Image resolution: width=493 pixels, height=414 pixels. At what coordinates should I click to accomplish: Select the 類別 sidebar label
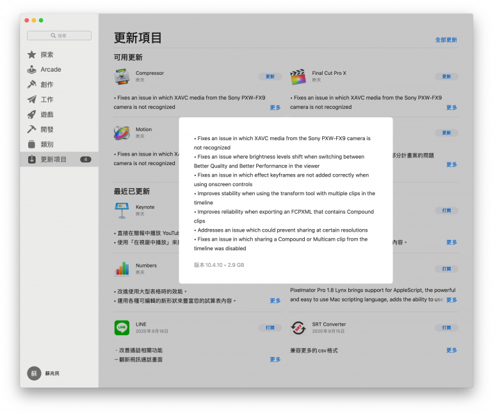pyautogui.click(x=47, y=145)
